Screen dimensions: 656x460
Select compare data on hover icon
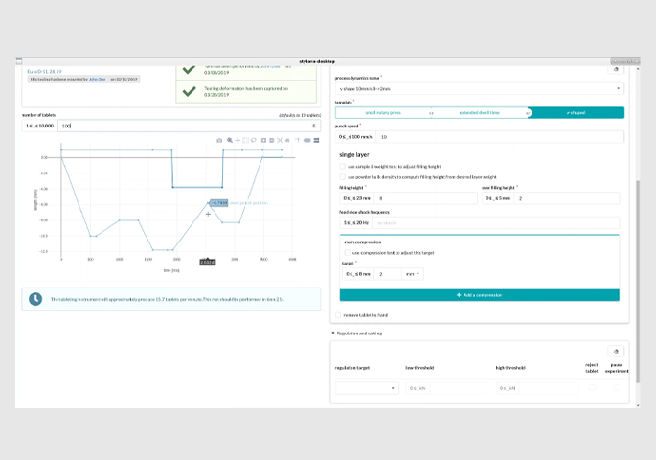tap(316, 140)
